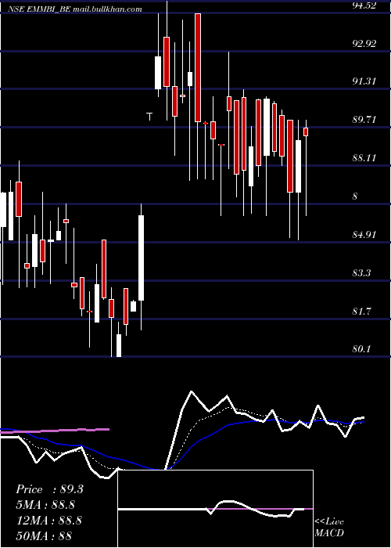
Task: Select the 91.31 price axis label
Action: (364, 81)
